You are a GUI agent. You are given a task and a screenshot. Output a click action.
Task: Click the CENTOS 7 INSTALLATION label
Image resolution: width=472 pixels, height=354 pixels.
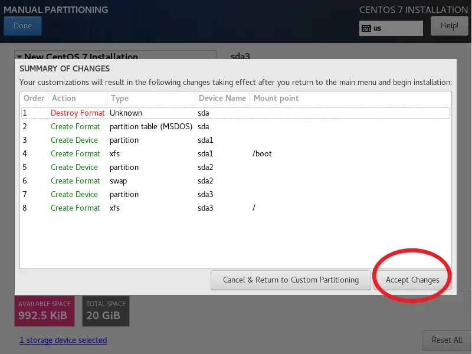414,9
